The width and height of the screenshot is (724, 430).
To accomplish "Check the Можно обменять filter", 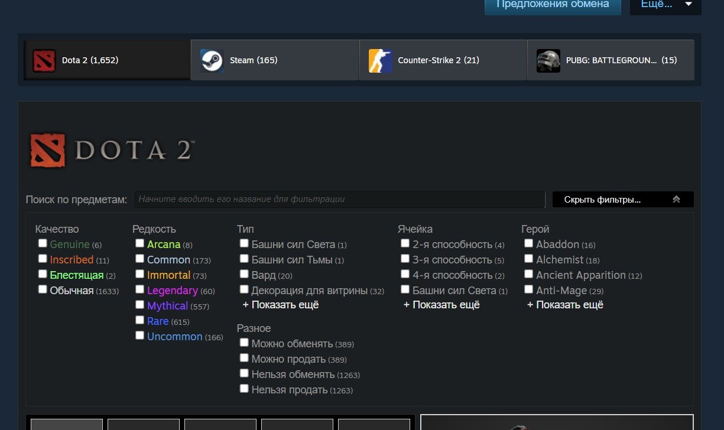I will pos(244,343).
